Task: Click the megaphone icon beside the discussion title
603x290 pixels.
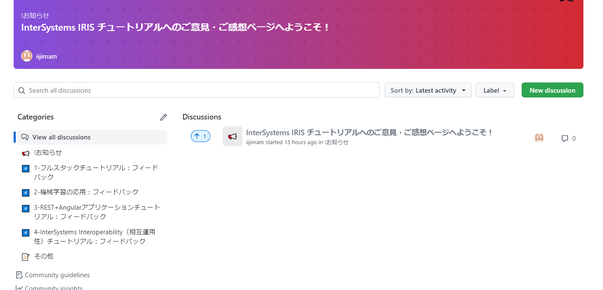Action: 232,136
